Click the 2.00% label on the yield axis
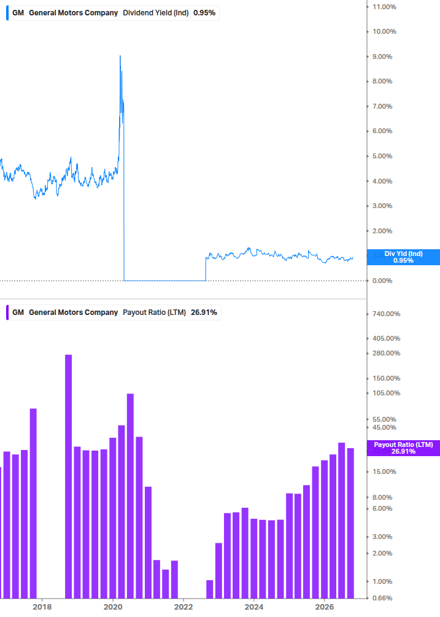The height and width of the screenshot is (617, 440). 382,231
